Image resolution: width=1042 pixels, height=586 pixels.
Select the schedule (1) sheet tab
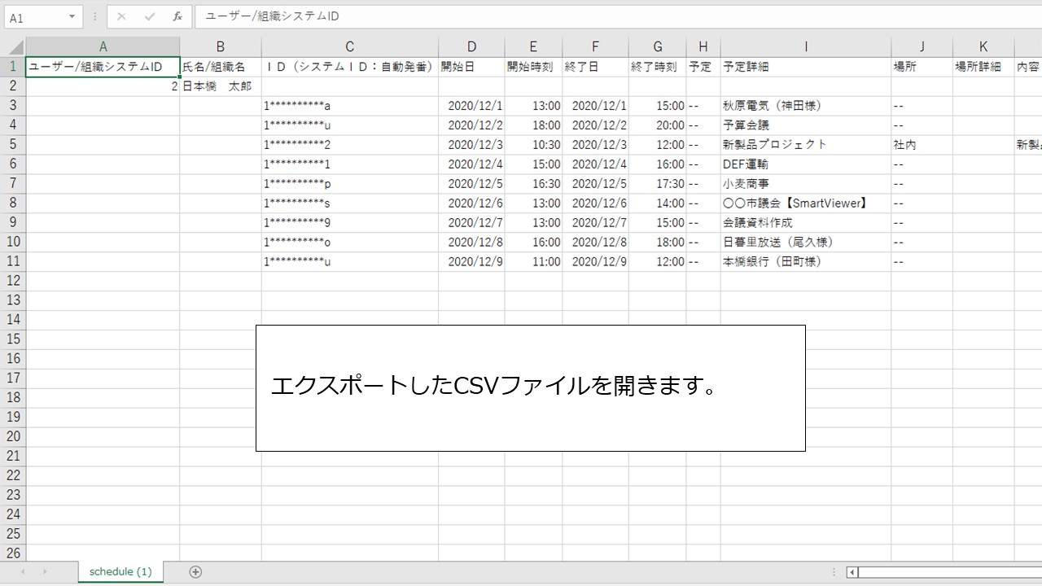click(x=120, y=571)
